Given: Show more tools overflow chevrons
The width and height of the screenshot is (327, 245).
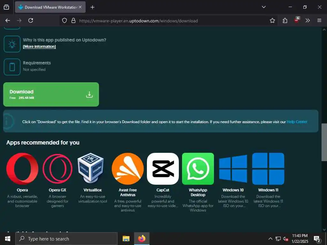Looking at the screenshot, I should pyautogui.click(x=308, y=20).
